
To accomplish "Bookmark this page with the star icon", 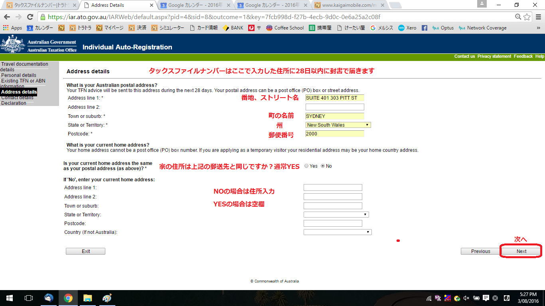I will click(x=527, y=17).
